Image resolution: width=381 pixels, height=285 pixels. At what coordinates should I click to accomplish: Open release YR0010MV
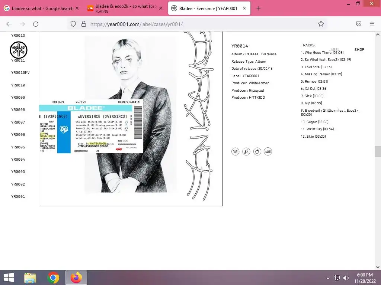coord(20,73)
